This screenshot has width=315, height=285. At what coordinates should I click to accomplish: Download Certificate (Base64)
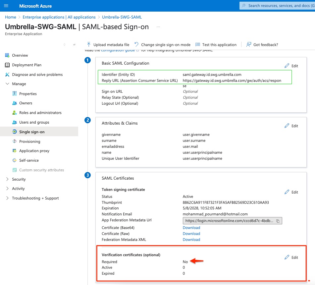pos(191,228)
